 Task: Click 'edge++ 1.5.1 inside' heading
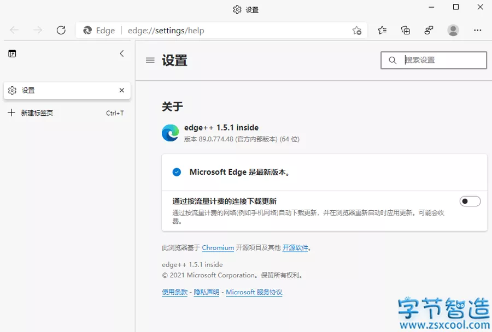(x=221, y=128)
